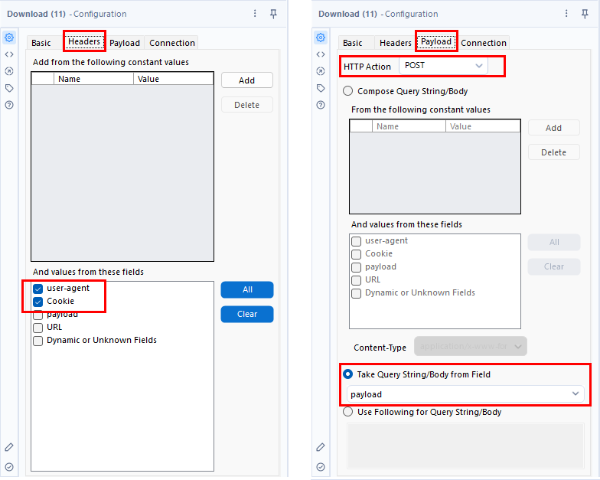600x480 pixels.
Task: Open the annotation tag icon in left panel
Action: 9,88
